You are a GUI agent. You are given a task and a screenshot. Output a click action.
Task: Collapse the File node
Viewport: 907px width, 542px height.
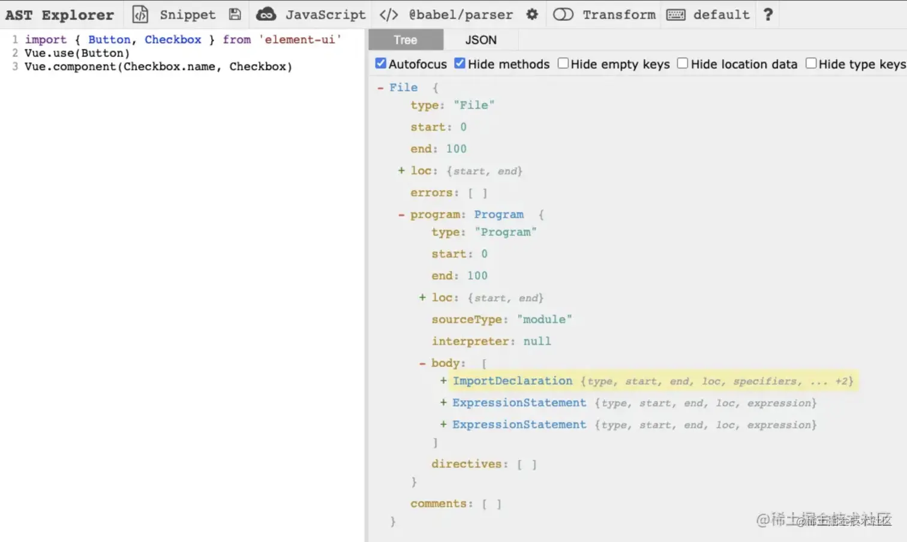(x=380, y=88)
